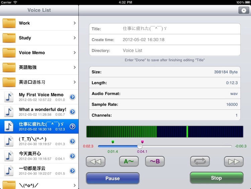251x189 pixels.
Task: Click music note icon of What a wonderful day!
Action: 9,111
